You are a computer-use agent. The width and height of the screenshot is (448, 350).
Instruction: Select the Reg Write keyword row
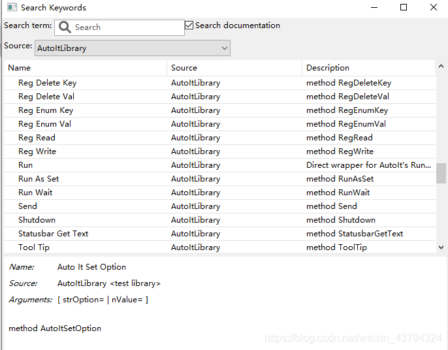point(219,151)
